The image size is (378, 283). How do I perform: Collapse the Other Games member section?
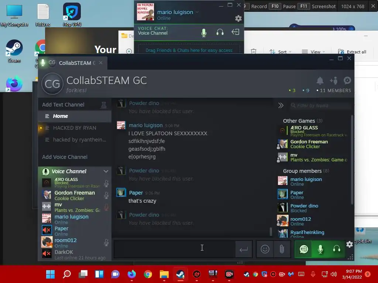point(303,121)
